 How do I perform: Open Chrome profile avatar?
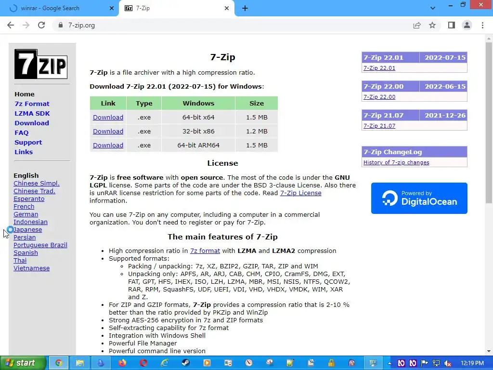pyautogui.click(x=467, y=25)
